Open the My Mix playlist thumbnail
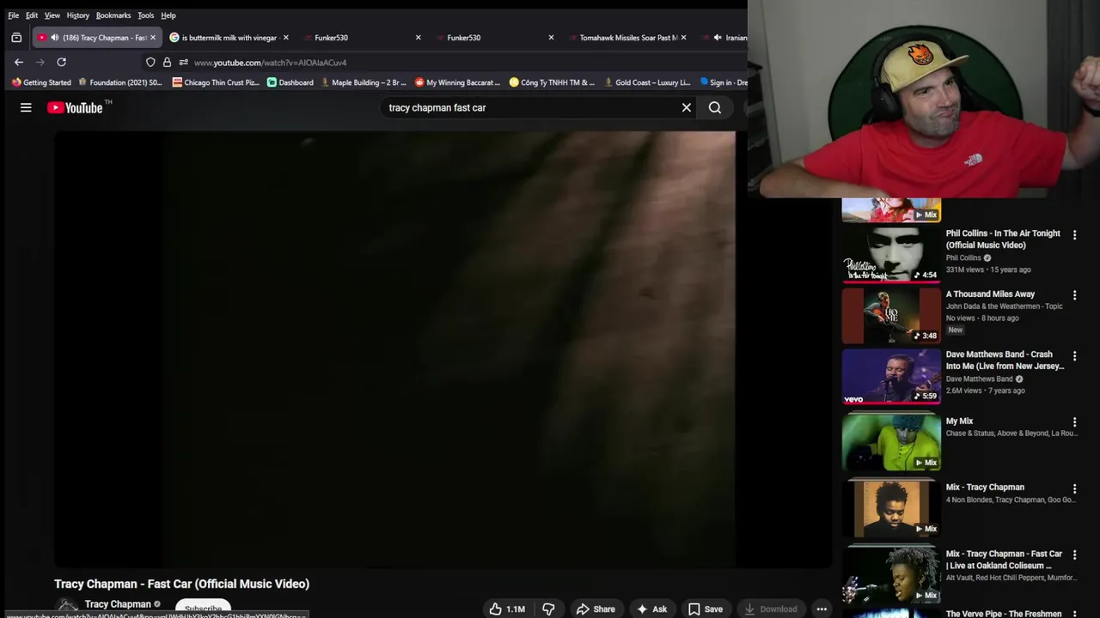Viewport: 1100px width, 618px height. coord(891,442)
